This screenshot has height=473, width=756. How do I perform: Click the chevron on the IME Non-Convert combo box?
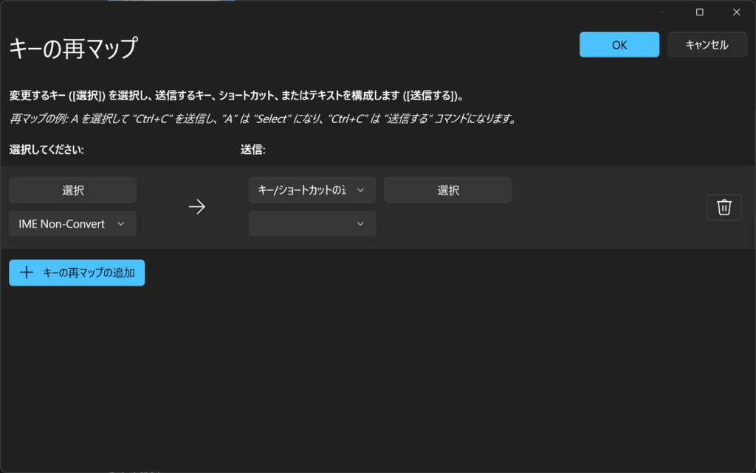click(121, 224)
